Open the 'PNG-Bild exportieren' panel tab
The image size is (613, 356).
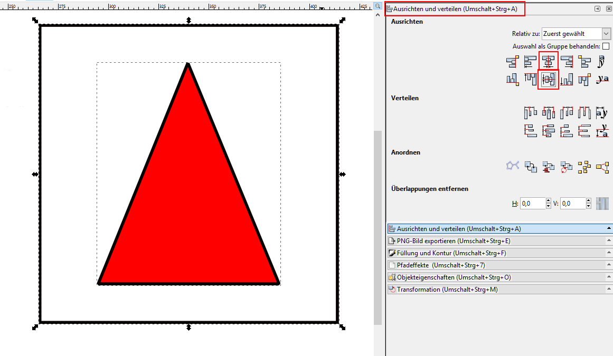pos(500,241)
